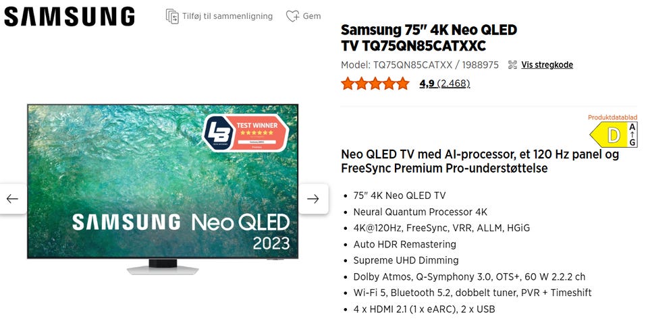The height and width of the screenshot is (327, 648).
Task: Click the five-star rating graphic
Action: (x=375, y=84)
